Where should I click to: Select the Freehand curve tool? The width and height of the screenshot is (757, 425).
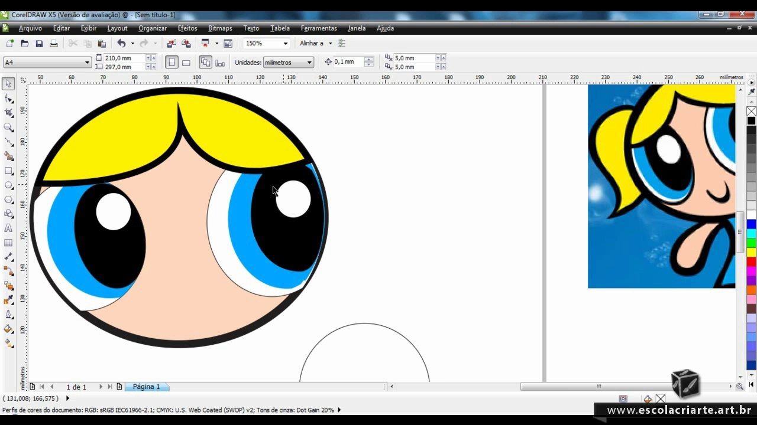[9, 142]
